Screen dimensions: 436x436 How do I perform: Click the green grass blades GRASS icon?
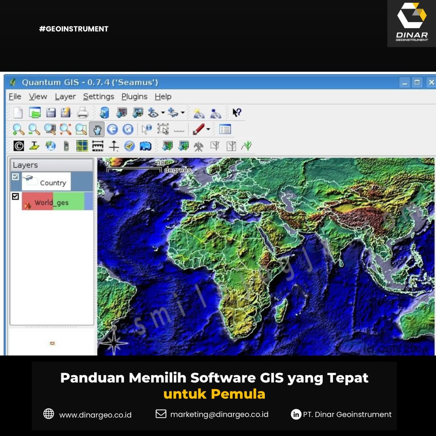pos(247,146)
